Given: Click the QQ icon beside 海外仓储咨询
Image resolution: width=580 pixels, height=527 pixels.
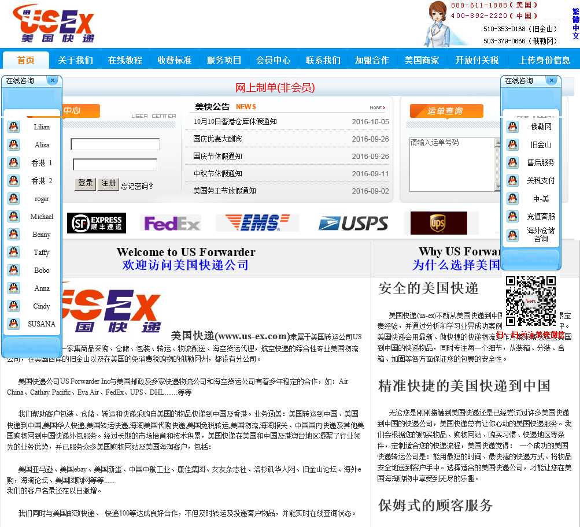Looking at the screenshot, I should pyautogui.click(x=513, y=235).
